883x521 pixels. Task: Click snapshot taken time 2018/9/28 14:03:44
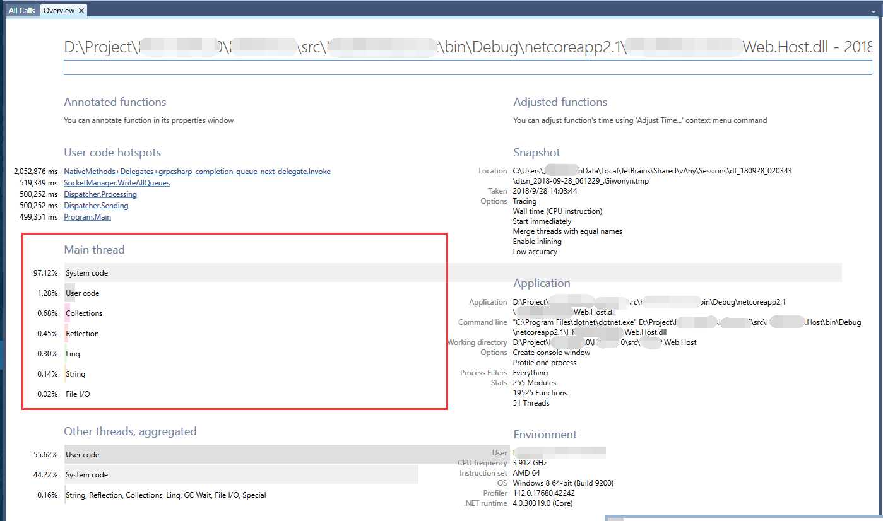click(545, 191)
